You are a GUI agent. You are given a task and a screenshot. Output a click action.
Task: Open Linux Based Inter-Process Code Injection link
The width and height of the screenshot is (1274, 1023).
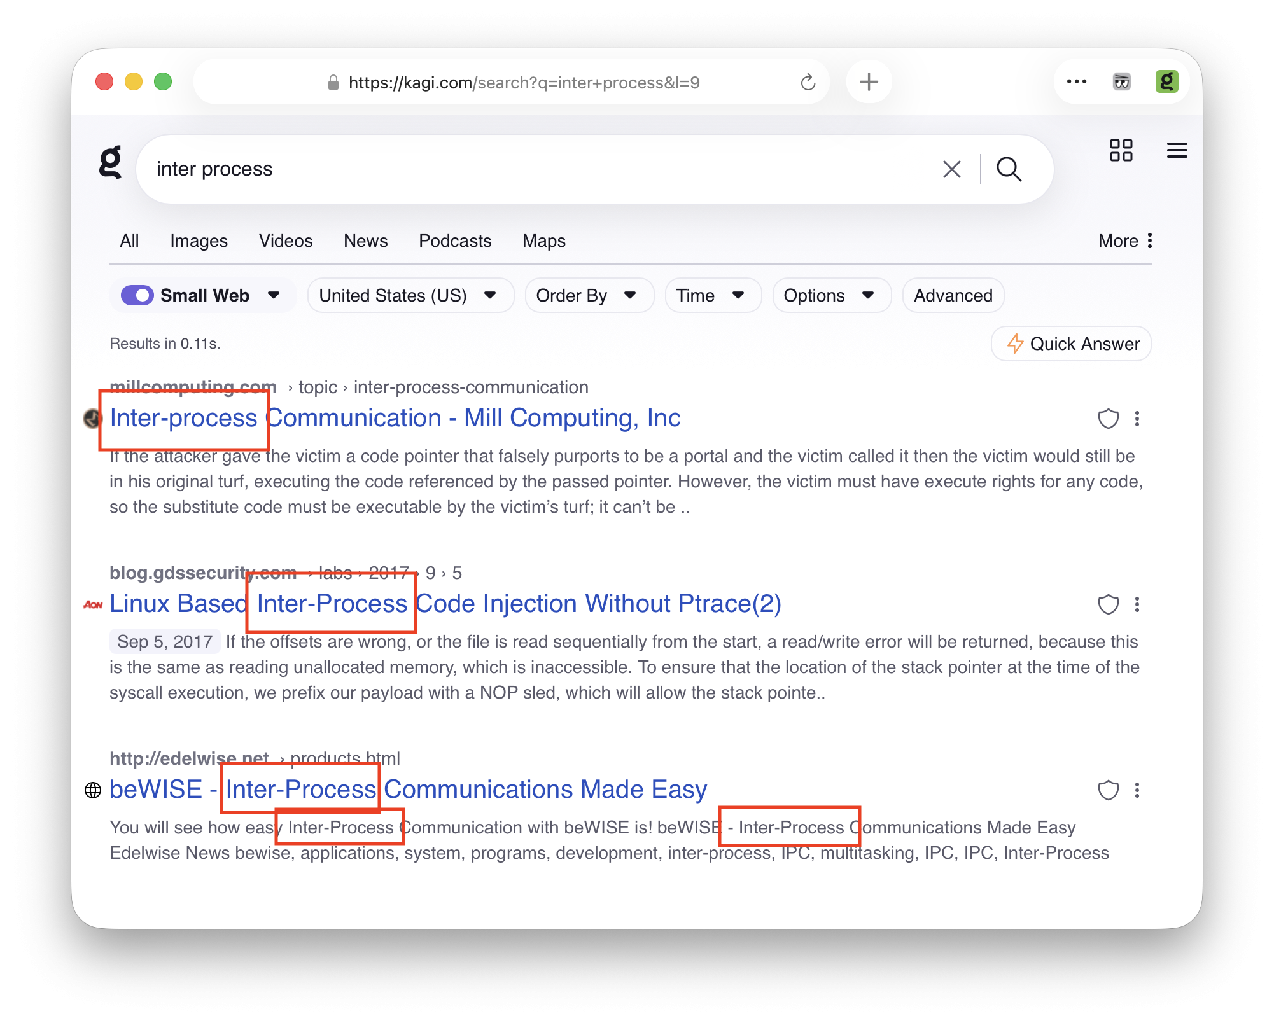(x=445, y=604)
